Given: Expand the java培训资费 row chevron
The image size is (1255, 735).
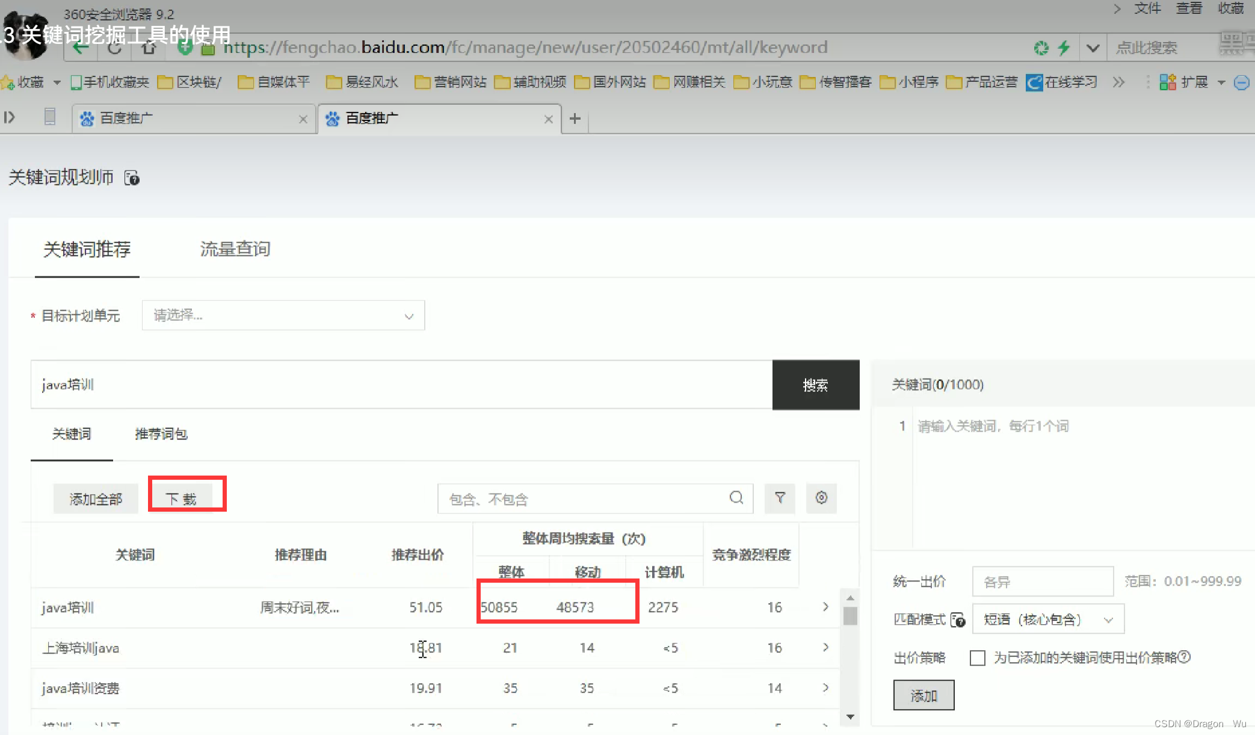Looking at the screenshot, I should click(x=825, y=687).
